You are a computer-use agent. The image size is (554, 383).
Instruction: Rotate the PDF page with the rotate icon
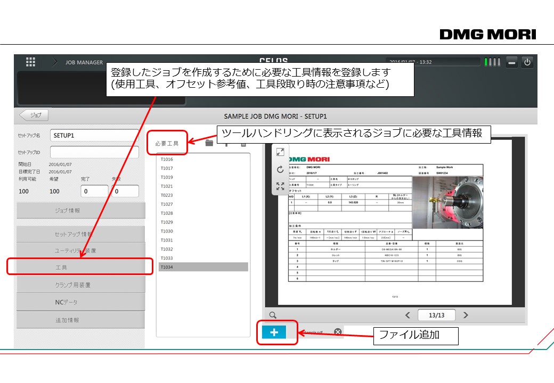click(280, 169)
